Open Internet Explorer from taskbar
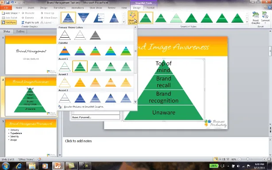The image size is (272, 170). [19, 166]
